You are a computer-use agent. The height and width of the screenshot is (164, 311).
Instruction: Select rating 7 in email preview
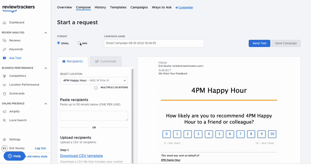coord(241,134)
